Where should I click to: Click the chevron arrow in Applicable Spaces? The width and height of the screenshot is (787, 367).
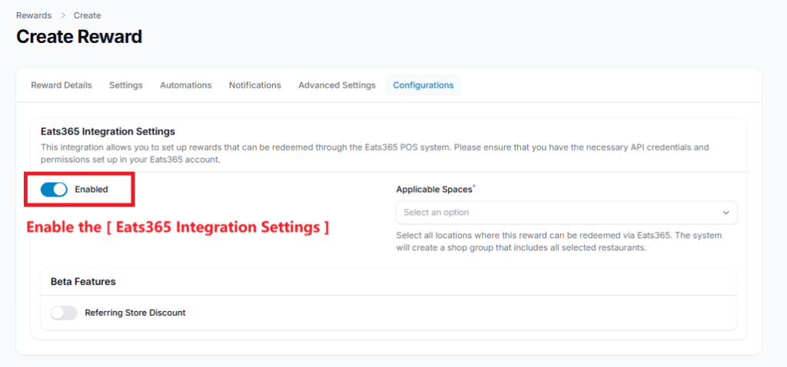coord(726,213)
